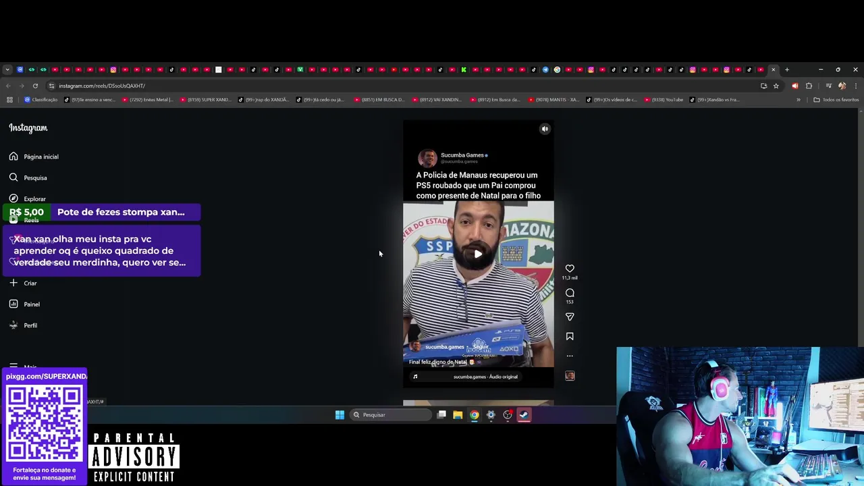Image resolution: width=864 pixels, height=486 pixels.
Task: Save the reel with the bookmark icon
Action: pyautogui.click(x=570, y=336)
